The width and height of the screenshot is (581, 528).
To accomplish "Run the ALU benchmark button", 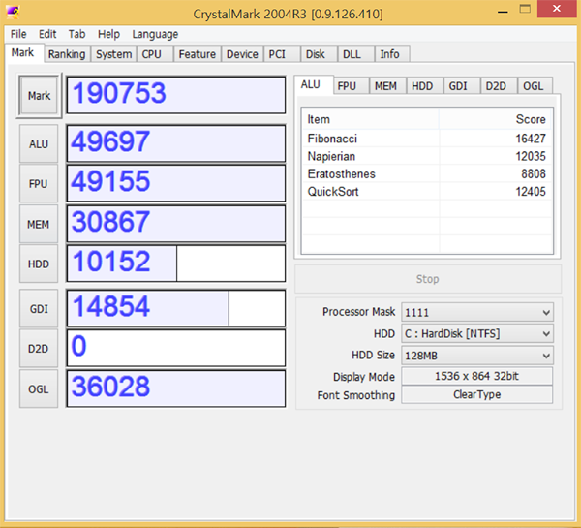I will click(x=39, y=143).
